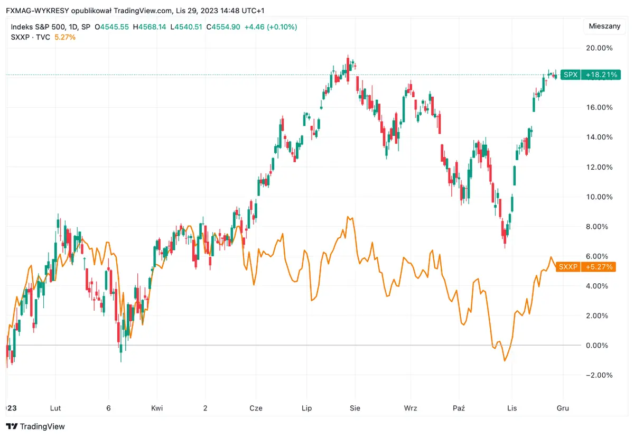The image size is (634, 437).
Task: Click the +5.27% SXXP value tag
Action: click(599, 267)
